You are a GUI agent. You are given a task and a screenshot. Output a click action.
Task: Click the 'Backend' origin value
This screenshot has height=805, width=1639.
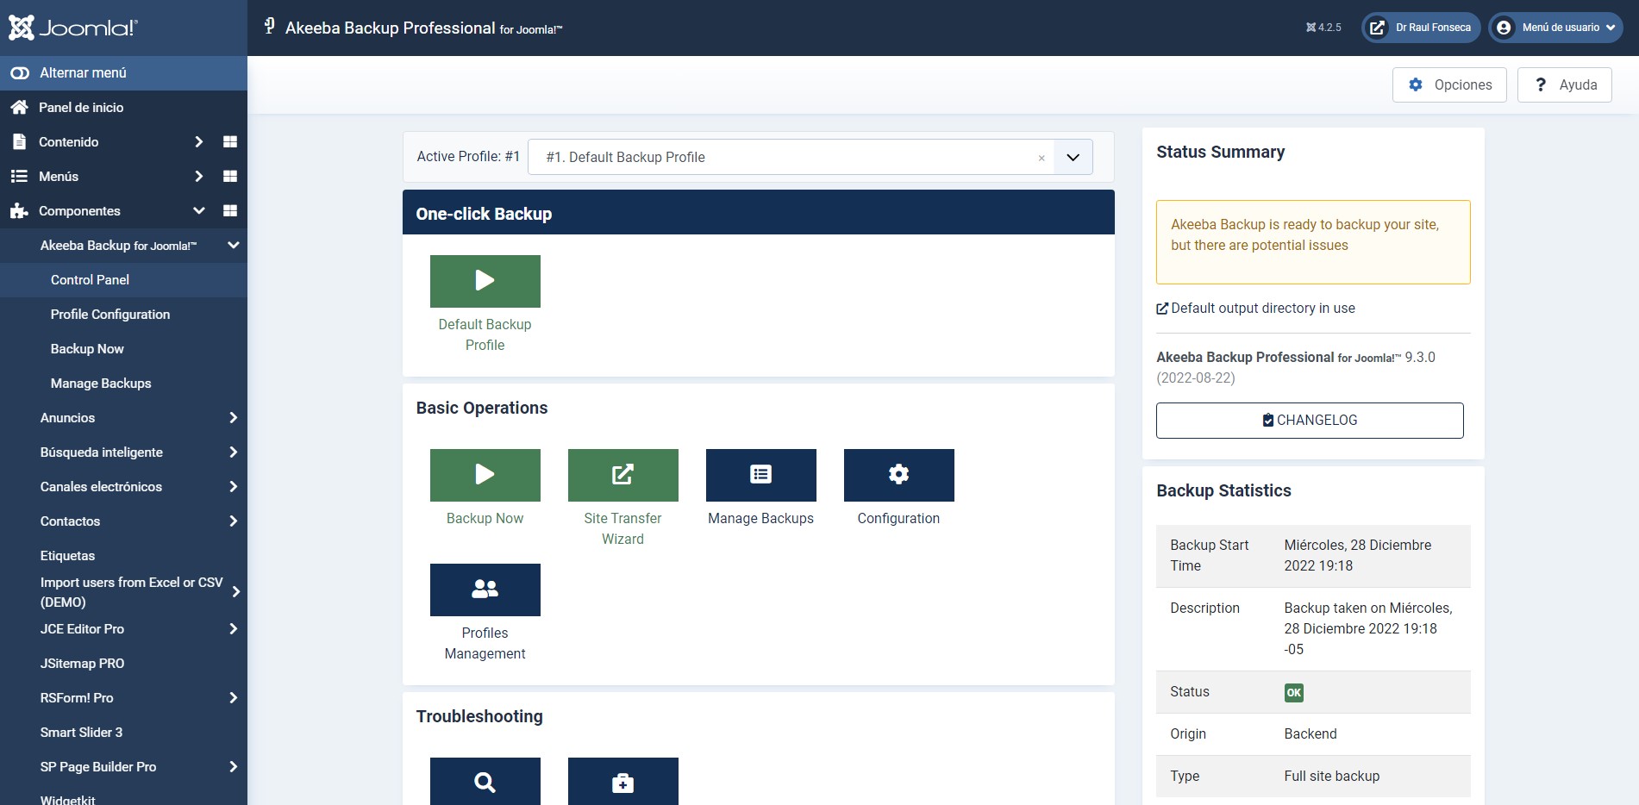click(1311, 734)
